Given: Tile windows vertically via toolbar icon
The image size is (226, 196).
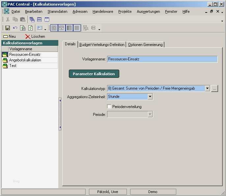Looking at the screenshot, I should pos(47,19).
